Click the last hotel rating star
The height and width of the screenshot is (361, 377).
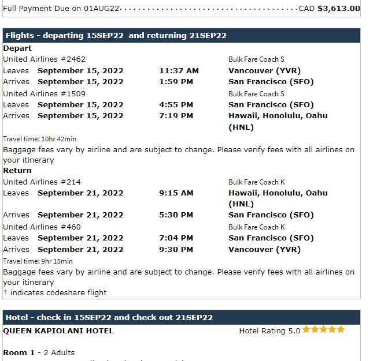tap(341, 330)
